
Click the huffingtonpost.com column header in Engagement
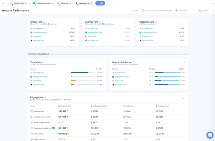pos(99,106)
